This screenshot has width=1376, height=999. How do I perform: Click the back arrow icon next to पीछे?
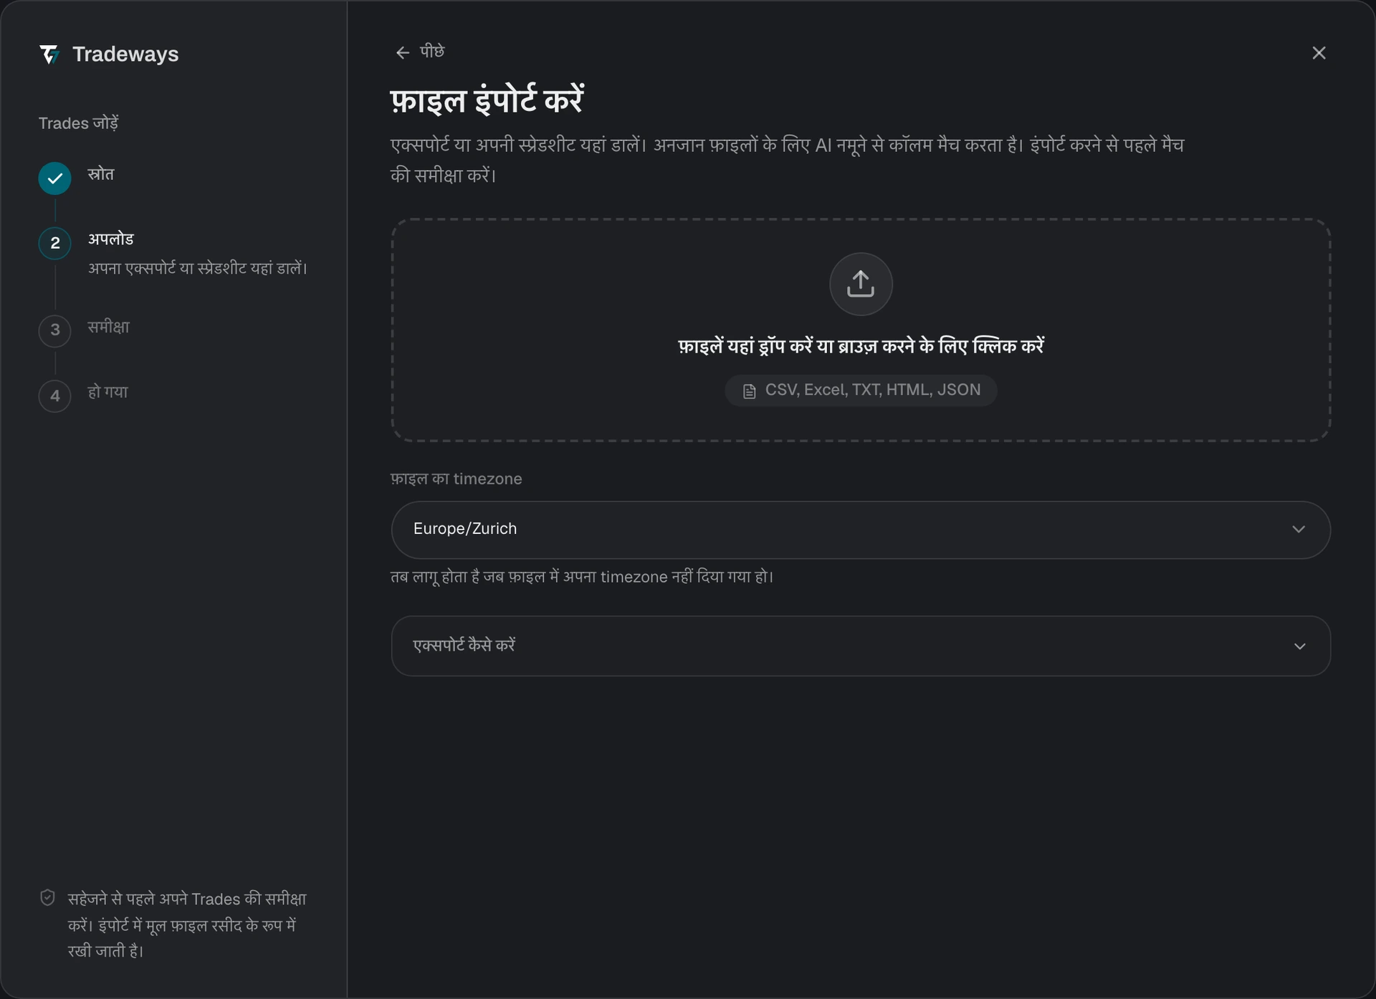click(403, 53)
